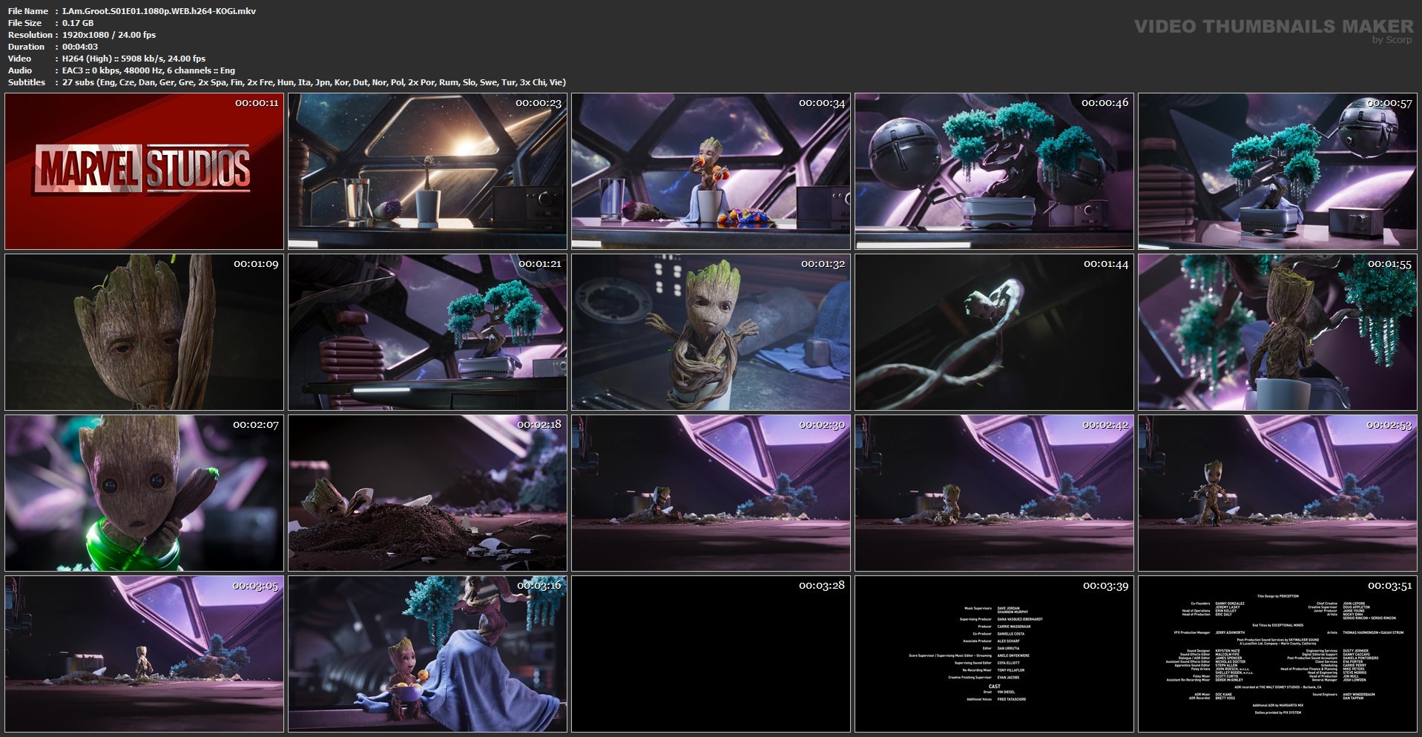
Task: Select the file name I.Am.Groot.S01E01 text
Action: pos(159,11)
